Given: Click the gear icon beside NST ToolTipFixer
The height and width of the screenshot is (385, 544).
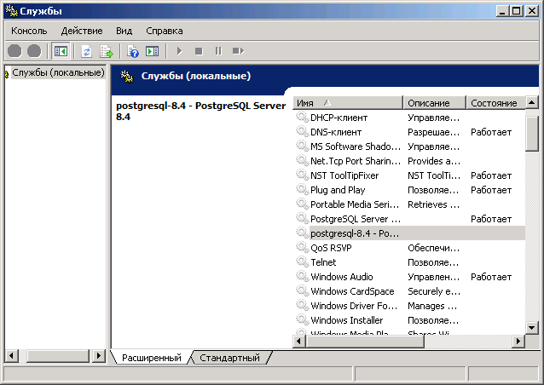Looking at the screenshot, I should (x=302, y=175).
